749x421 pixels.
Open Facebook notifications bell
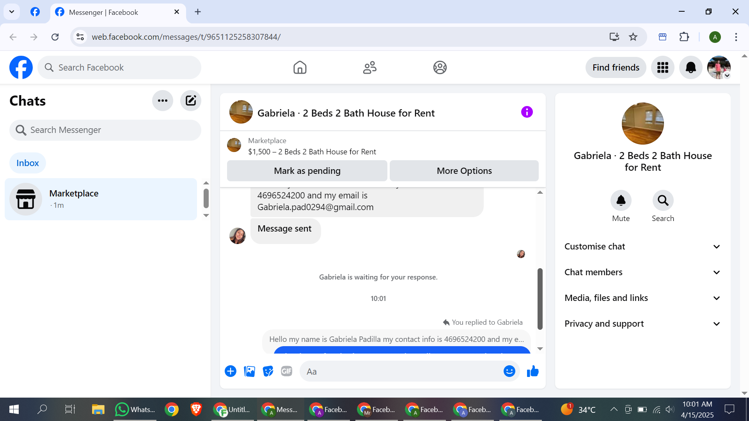point(690,67)
